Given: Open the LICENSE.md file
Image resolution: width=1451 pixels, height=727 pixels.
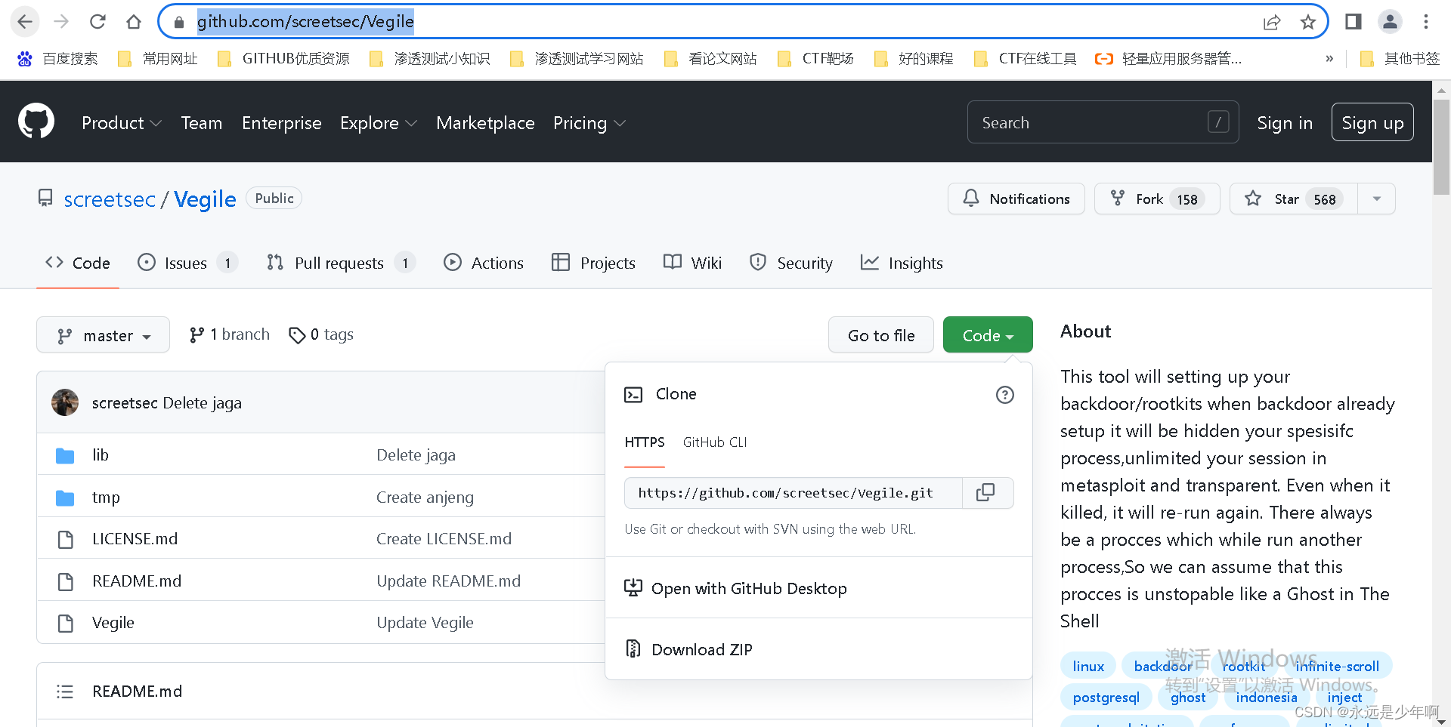Looking at the screenshot, I should pyautogui.click(x=135, y=539).
